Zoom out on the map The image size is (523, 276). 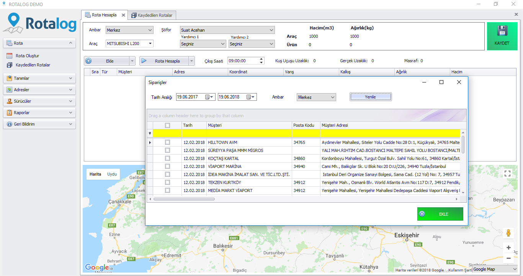[x=508, y=258]
